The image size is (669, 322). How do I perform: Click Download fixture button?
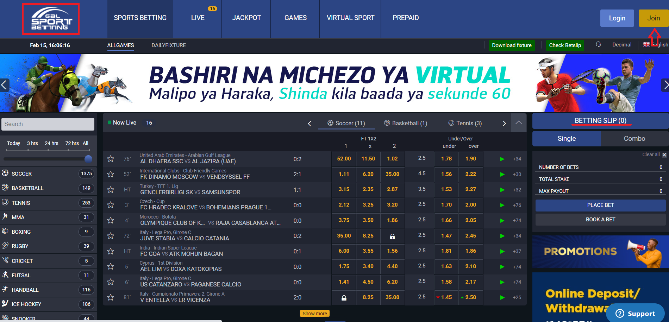click(x=512, y=45)
